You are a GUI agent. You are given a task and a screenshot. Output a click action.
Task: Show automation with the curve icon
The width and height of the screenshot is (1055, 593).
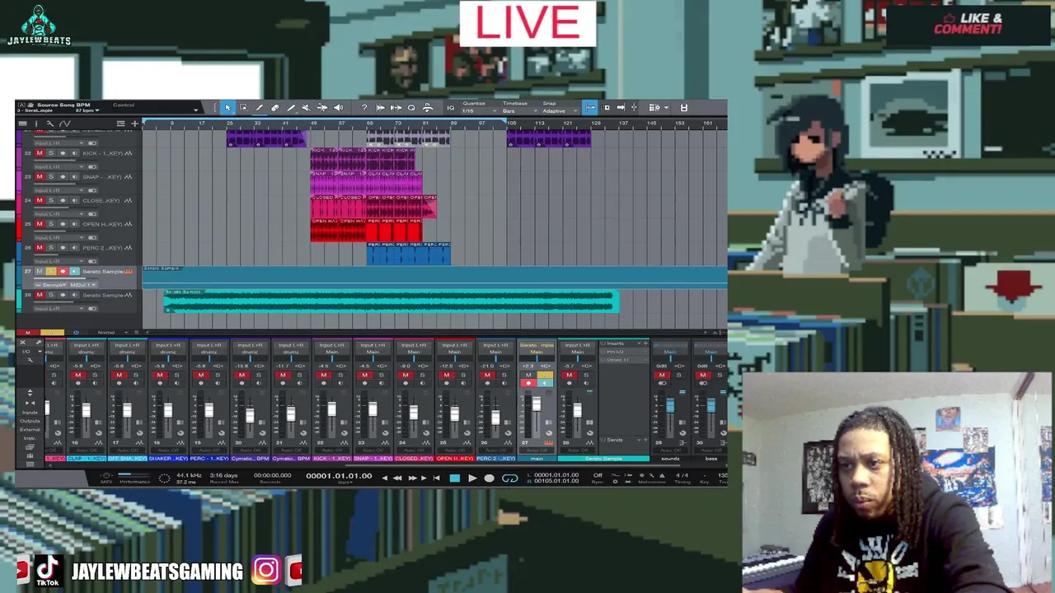64,124
